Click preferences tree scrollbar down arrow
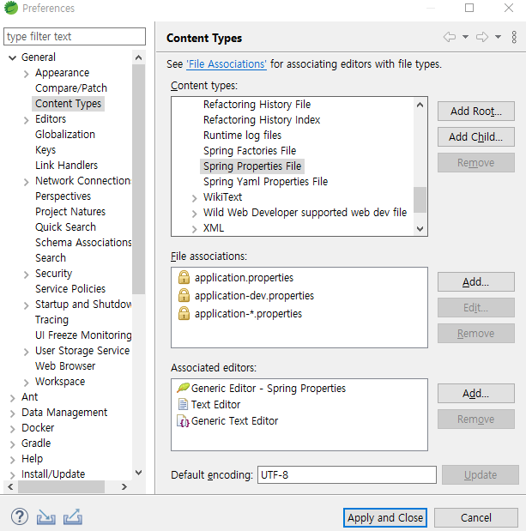The height and width of the screenshot is (531, 526). coord(138,473)
